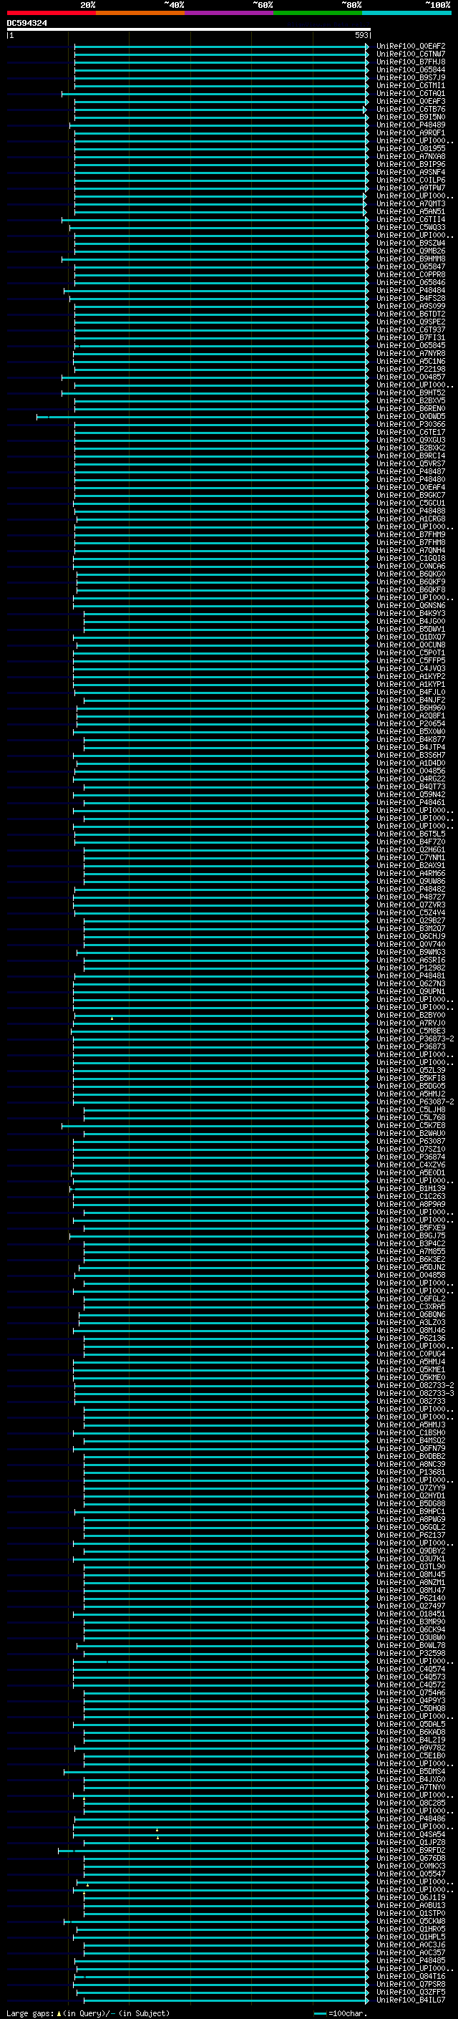Image resolution: width=458 pixels, height=2019 pixels.
Task: Click hit label UniRef100_B9I5N0
Action: [411, 117]
